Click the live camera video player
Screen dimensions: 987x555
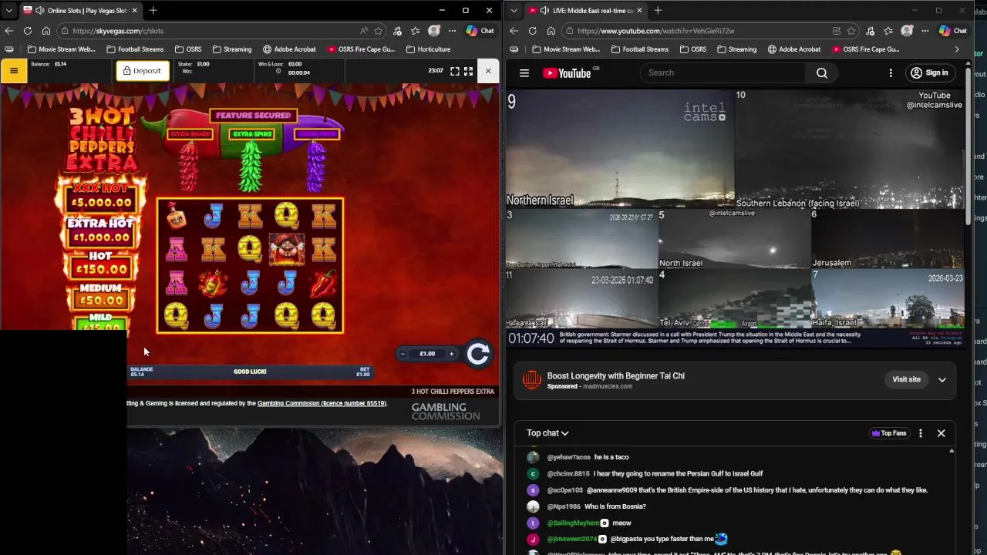pos(735,217)
